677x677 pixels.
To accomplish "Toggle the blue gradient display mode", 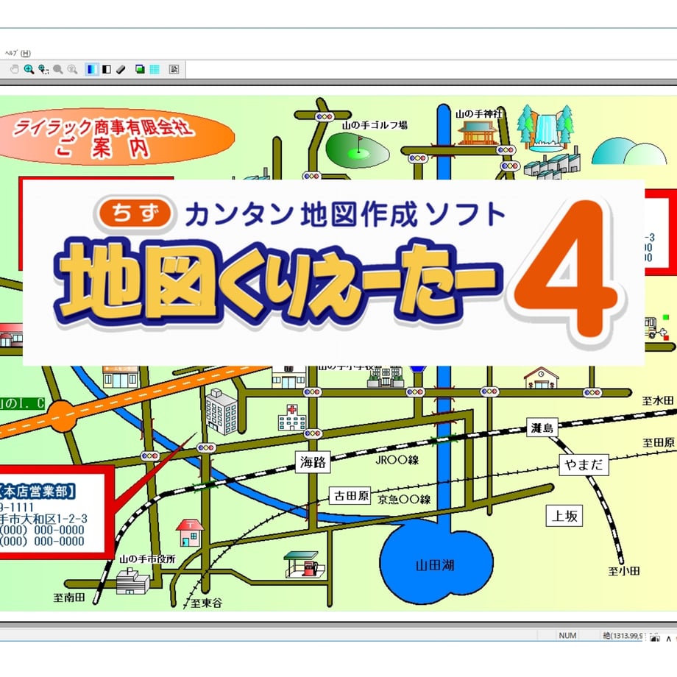I will point(91,69).
